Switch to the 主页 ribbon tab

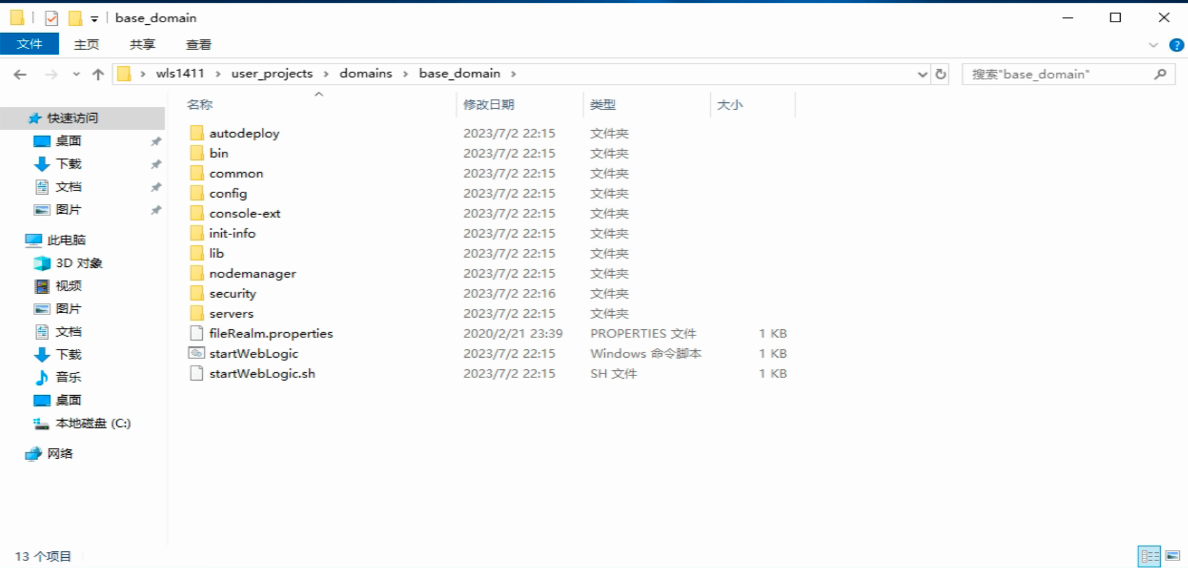pos(86,44)
